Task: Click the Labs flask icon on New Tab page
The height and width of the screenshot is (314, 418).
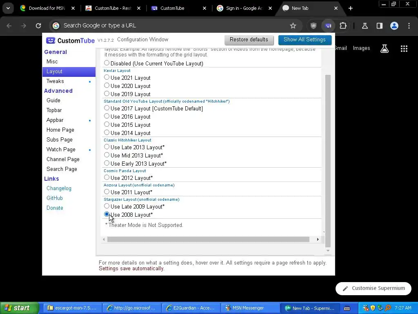Action: click(x=385, y=49)
